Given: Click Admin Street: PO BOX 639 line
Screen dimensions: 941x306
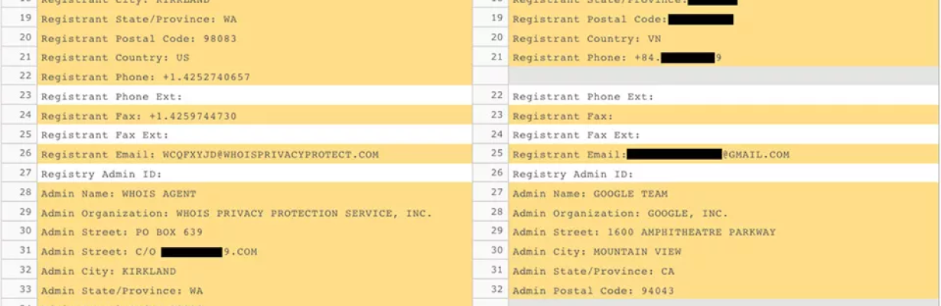Looking at the screenshot, I should coord(254,232).
